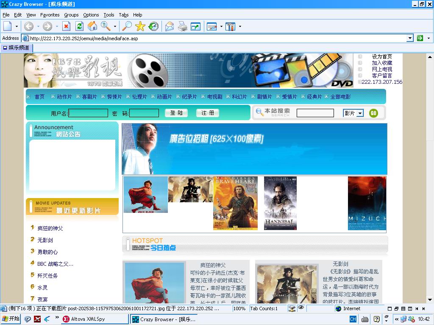The image size is (434, 325).
Task: Expand the Forward history dropdown arrow
Action: pyautogui.click(x=57, y=27)
